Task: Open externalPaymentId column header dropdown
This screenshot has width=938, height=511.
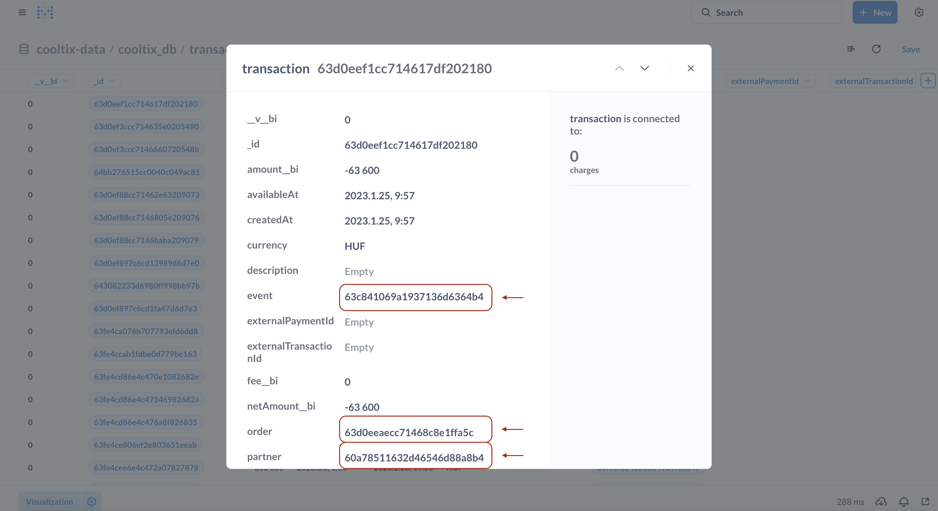Action: 770,81
